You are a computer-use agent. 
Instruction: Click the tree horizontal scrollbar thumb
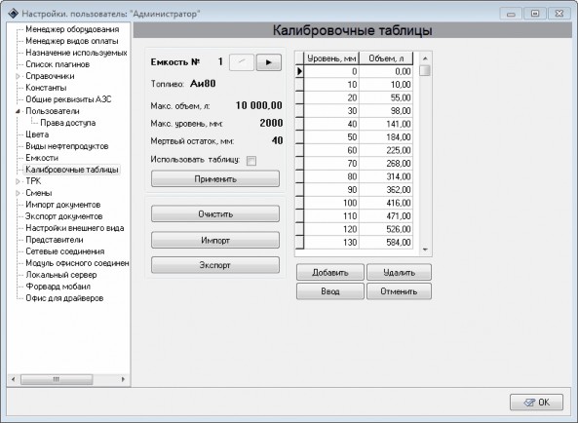click(x=57, y=379)
